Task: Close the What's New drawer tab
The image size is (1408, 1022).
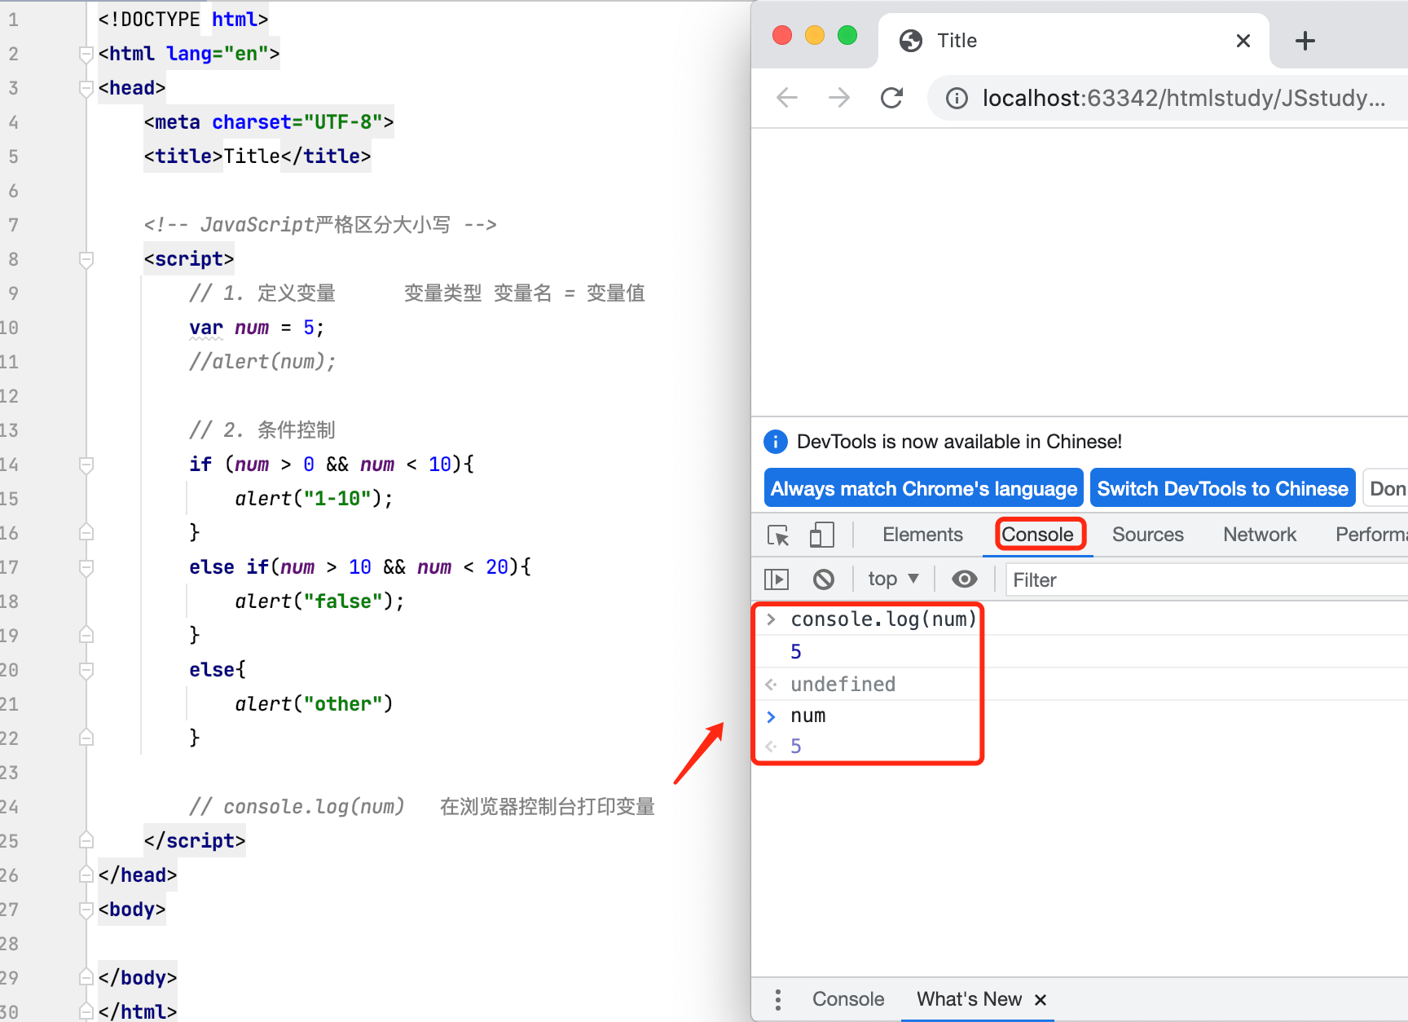Action: click(1041, 1000)
